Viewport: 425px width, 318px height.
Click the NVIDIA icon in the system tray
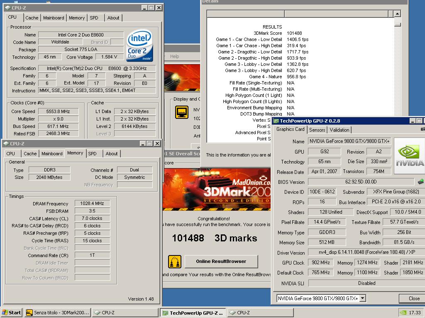click(403, 313)
